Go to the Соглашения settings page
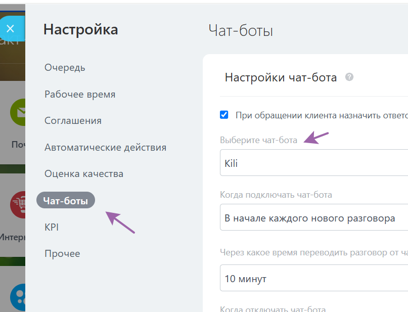The height and width of the screenshot is (312, 408). [x=72, y=121]
